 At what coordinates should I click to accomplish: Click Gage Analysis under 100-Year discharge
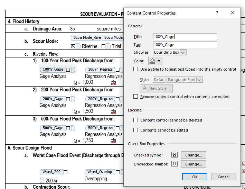[53, 76]
